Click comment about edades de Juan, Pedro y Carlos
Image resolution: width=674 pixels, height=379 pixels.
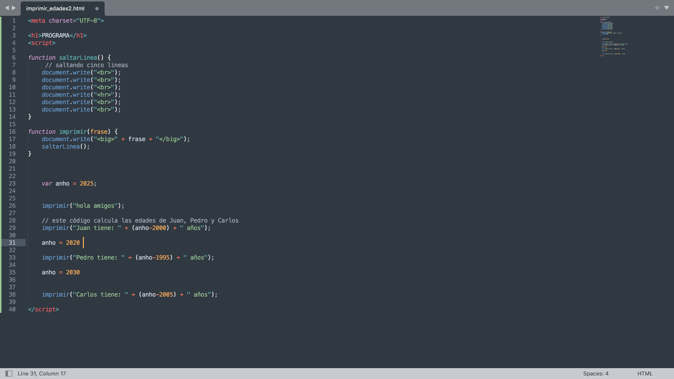(x=140, y=221)
